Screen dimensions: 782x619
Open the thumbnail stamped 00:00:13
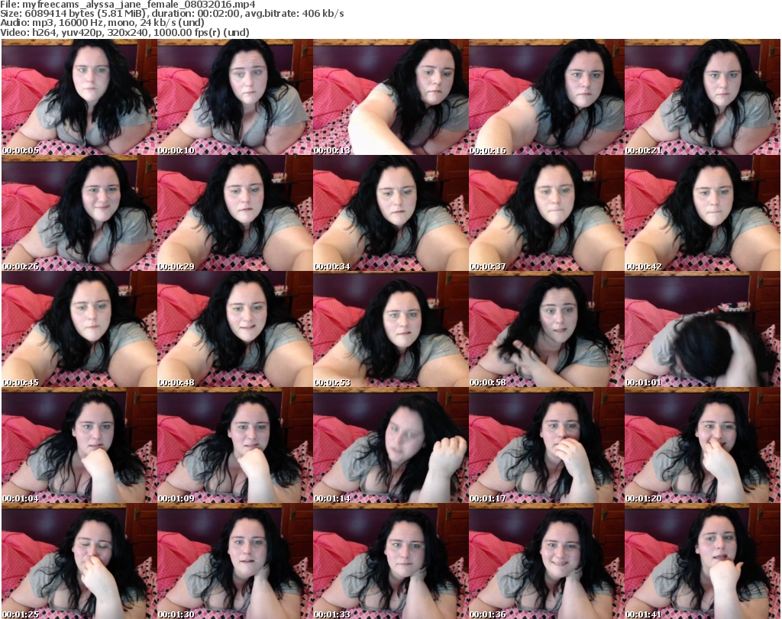pos(390,98)
